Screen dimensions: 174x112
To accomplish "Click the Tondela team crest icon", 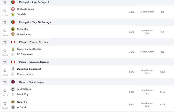I will pyautogui.click(x=13, y=14).
